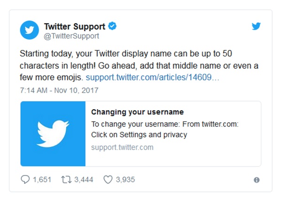
Task: Click the card description about Settings and privacy
Action: click(x=165, y=129)
